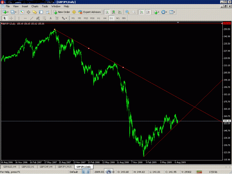This screenshot has width=232, height=174.
Task: Pick the Vertical Line drawing tool
Action: coord(19,18)
